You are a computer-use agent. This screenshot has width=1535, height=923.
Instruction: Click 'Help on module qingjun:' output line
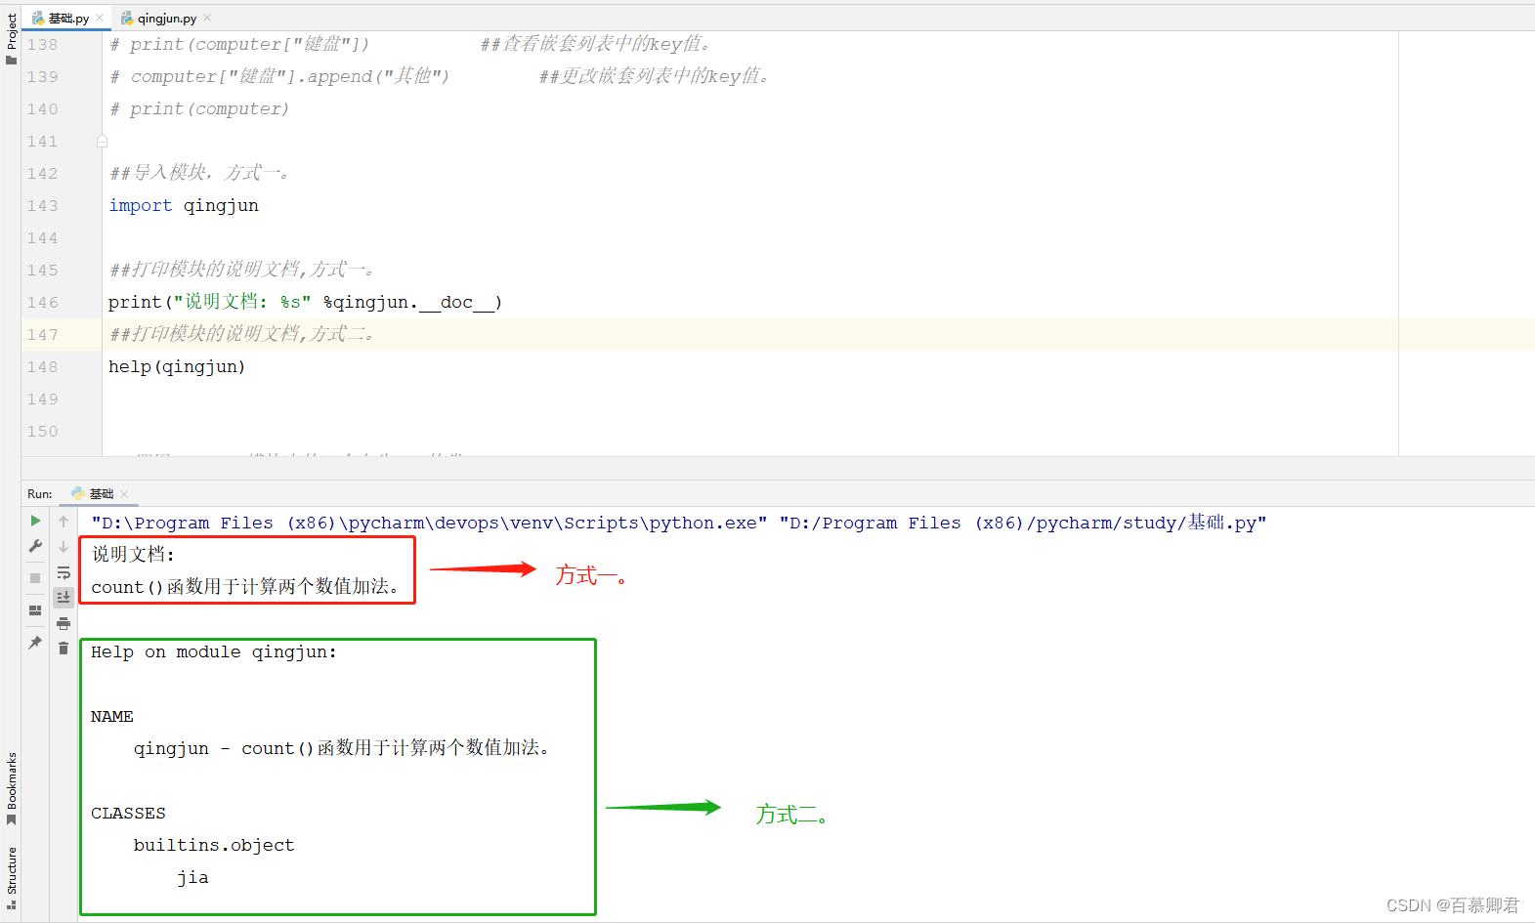pos(213,651)
